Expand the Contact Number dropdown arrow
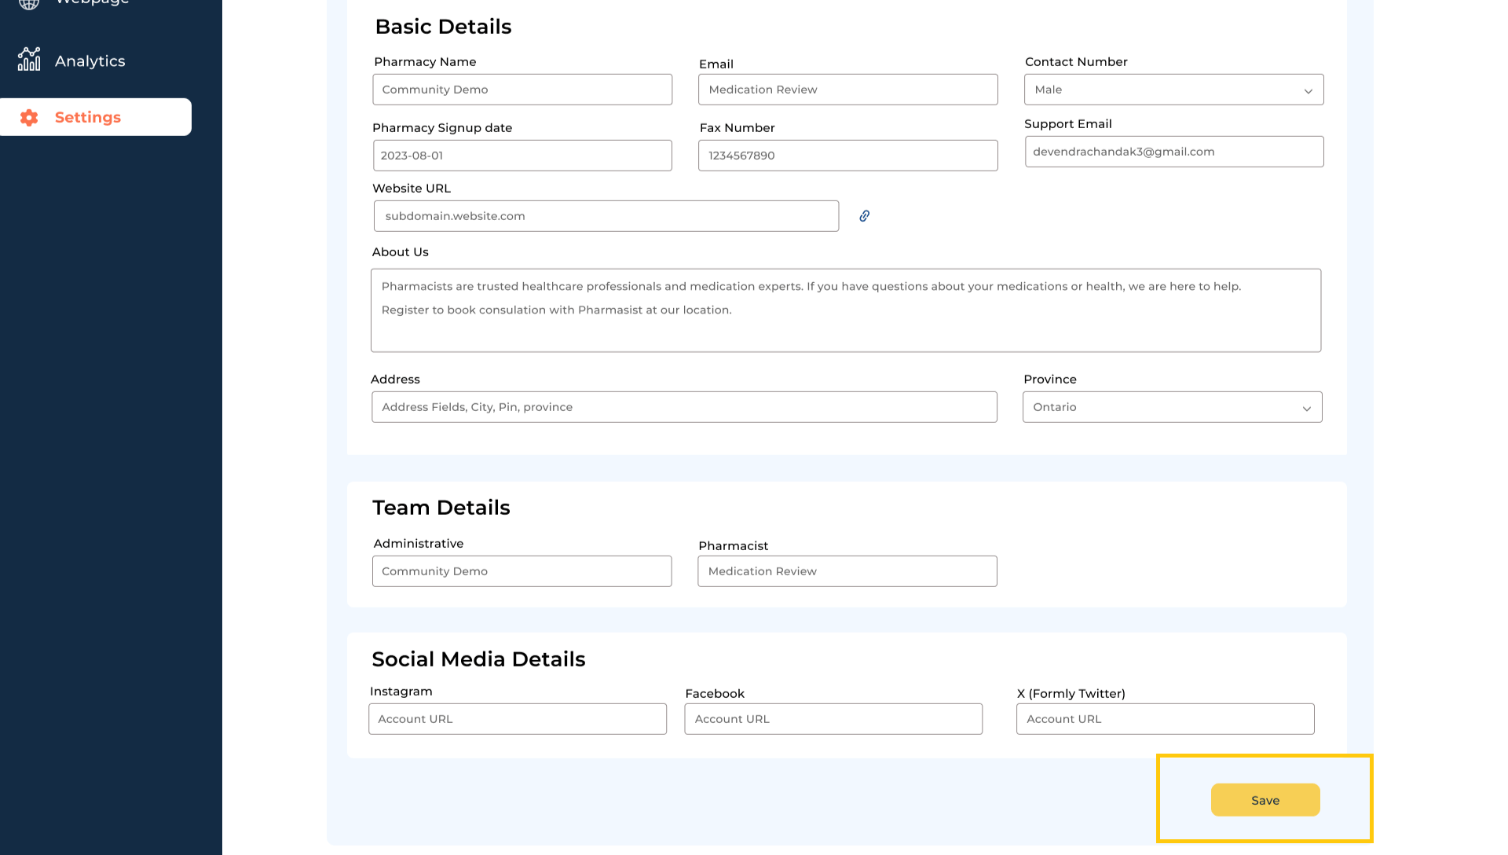Screen dimensions: 1508x855 tap(1308, 90)
